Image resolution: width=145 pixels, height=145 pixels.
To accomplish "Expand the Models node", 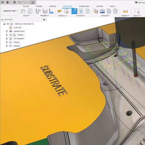I will pyautogui.click(x=7, y=35).
